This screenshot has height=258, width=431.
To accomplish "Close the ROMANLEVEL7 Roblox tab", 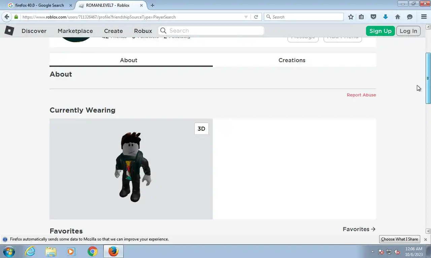I will (141, 5).
